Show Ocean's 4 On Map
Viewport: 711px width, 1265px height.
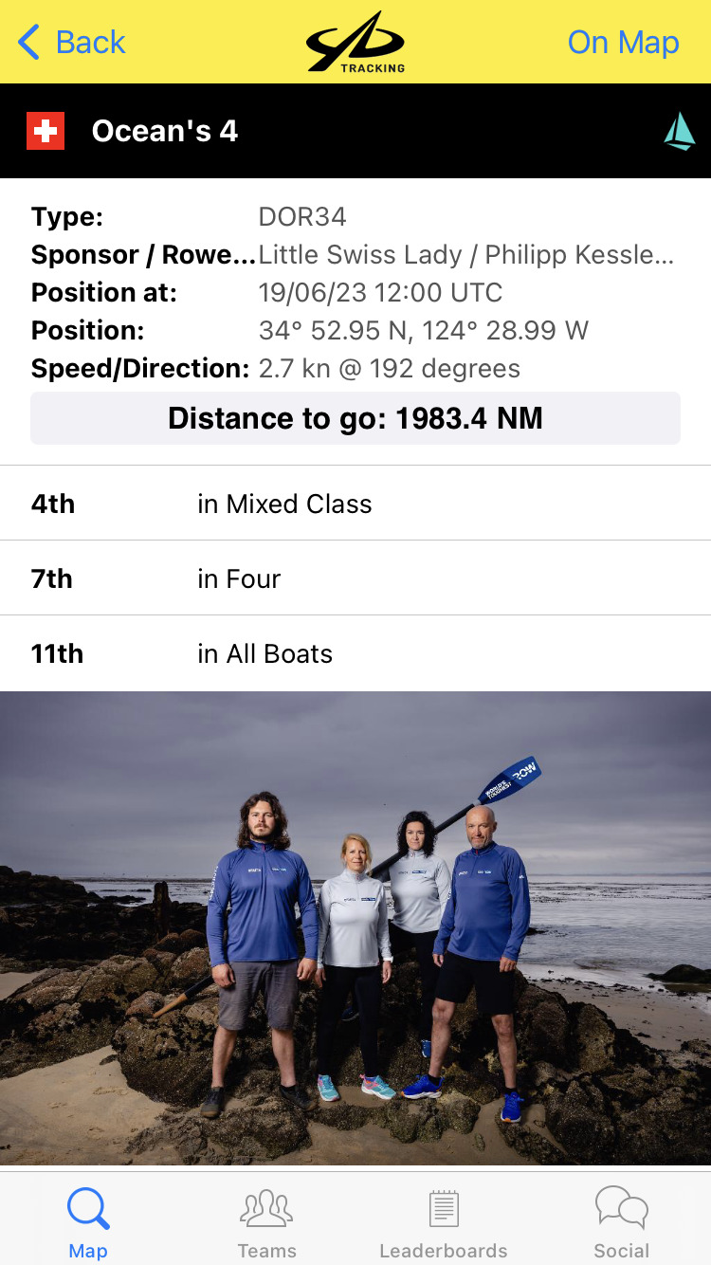tap(623, 43)
